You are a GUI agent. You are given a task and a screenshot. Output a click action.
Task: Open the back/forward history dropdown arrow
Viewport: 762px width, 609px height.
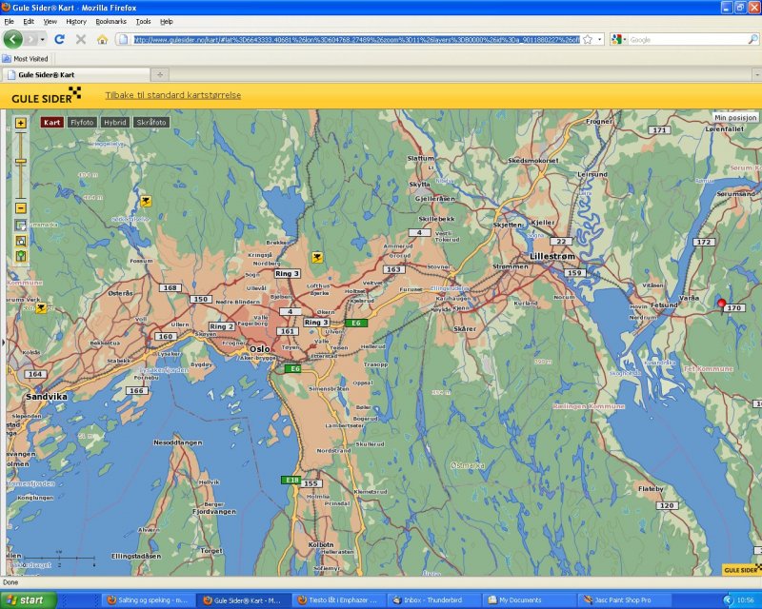coord(41,39)
